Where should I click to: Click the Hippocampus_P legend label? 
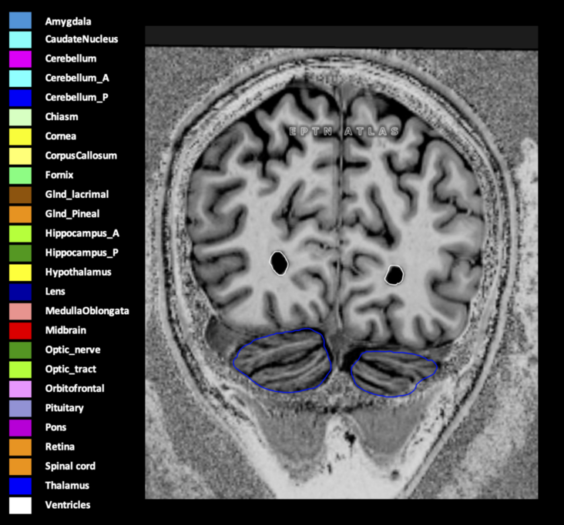(82, 252)
